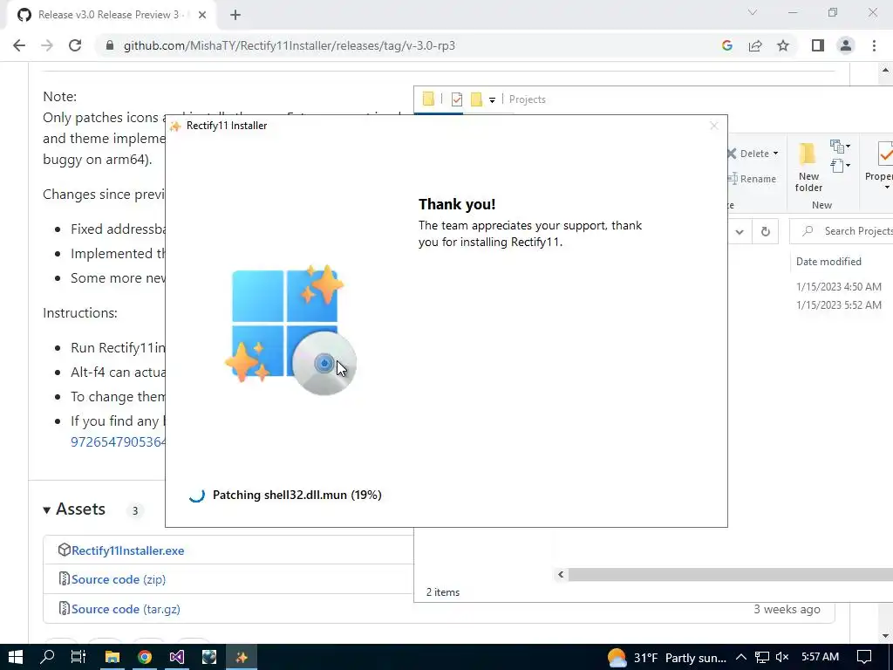The height and width of the screenshot is (670, 893).
Task: Click the Google icon in address bar
Action: 726,45
